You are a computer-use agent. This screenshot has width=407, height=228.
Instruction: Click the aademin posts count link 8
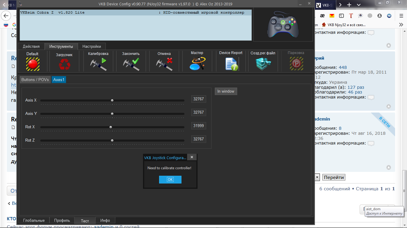click(340, 128)
